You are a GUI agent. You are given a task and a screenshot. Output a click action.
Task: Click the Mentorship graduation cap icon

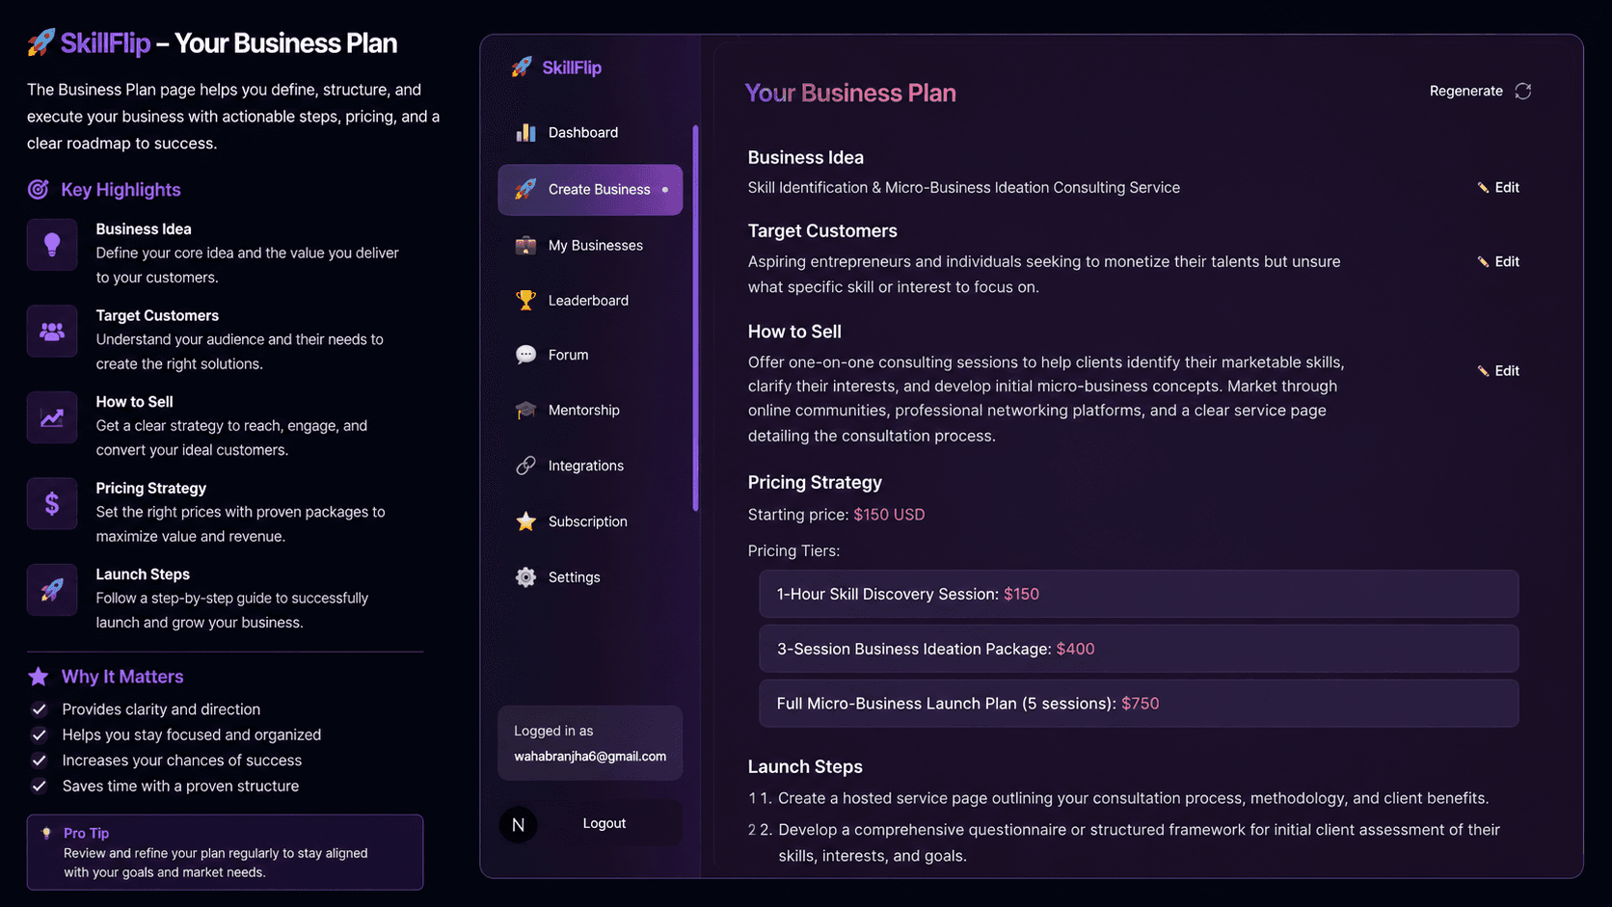(x=525, y=410)
